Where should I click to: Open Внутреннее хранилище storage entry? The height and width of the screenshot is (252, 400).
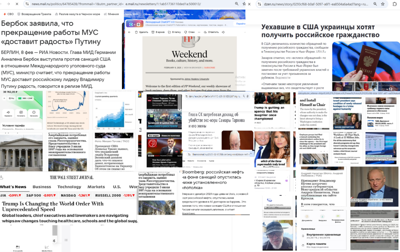pos(323,236)
